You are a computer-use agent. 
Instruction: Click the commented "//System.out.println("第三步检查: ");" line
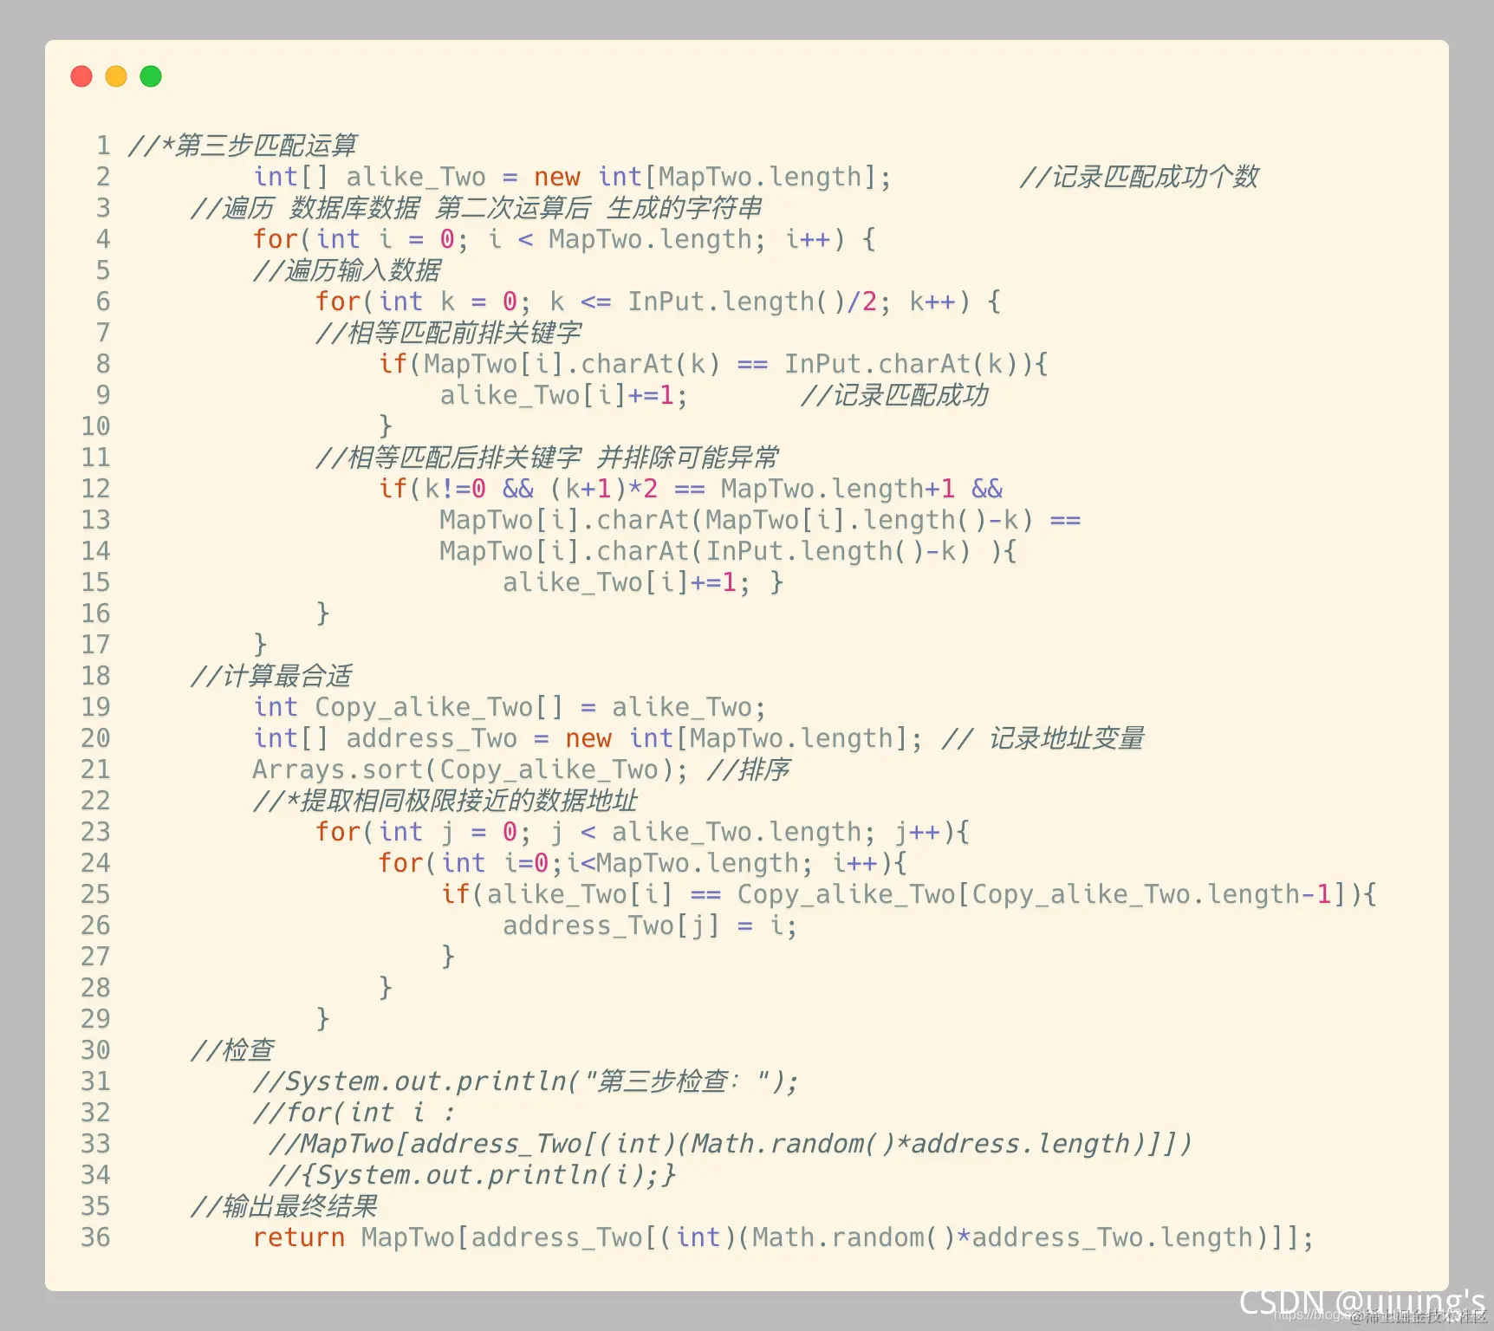click(x=525, y=1081)
